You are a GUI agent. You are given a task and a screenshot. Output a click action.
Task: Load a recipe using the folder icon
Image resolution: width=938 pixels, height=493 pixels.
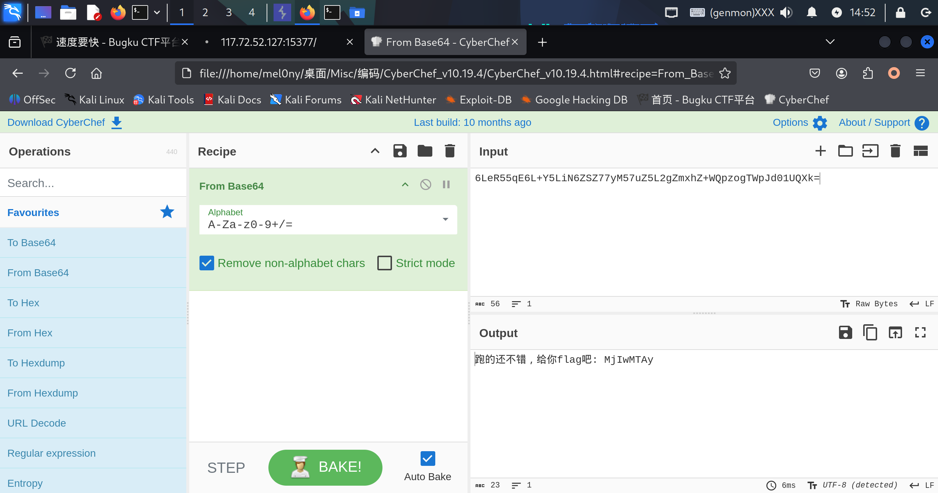425,151
